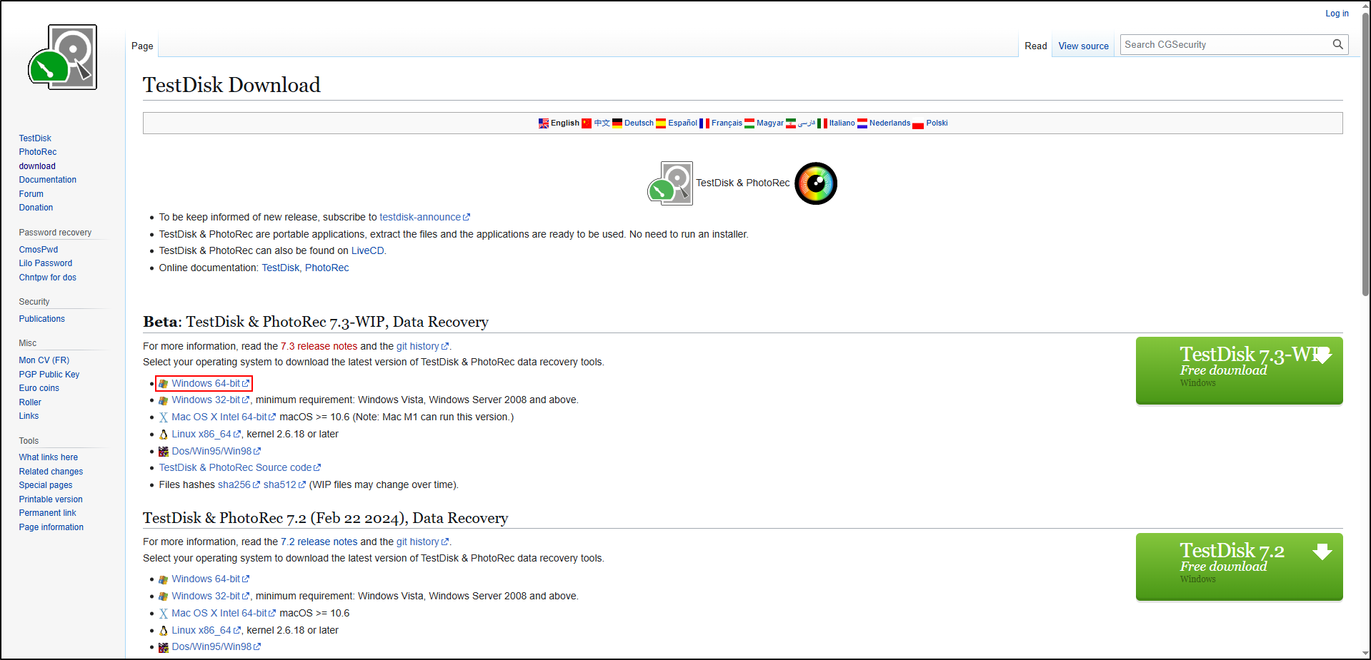This screenshot has height=660, width=1371.
Task: Open the sha256 file hashes link
Action: 239,484
